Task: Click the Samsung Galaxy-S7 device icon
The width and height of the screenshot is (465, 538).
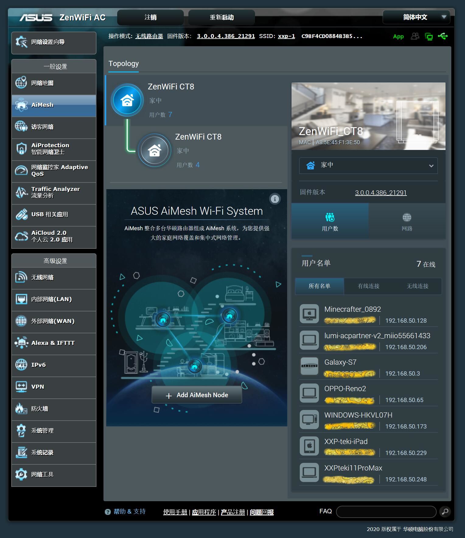Action: [309, 366]
